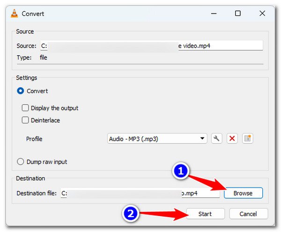281x232 pixels.
Task: Click the 'Type:' label
Action: click(x=24, y=58)
